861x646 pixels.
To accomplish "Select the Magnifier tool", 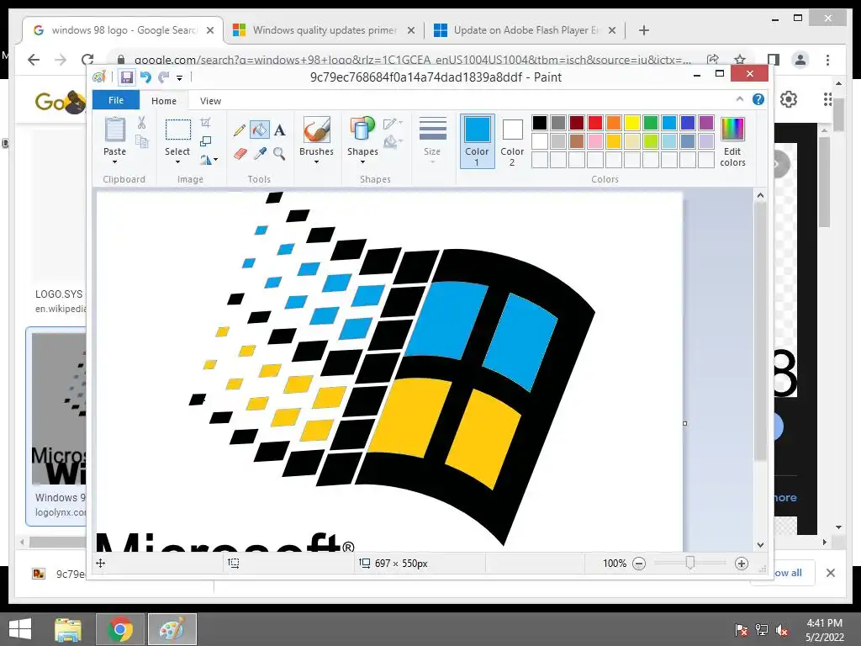I will coord(279,153).
